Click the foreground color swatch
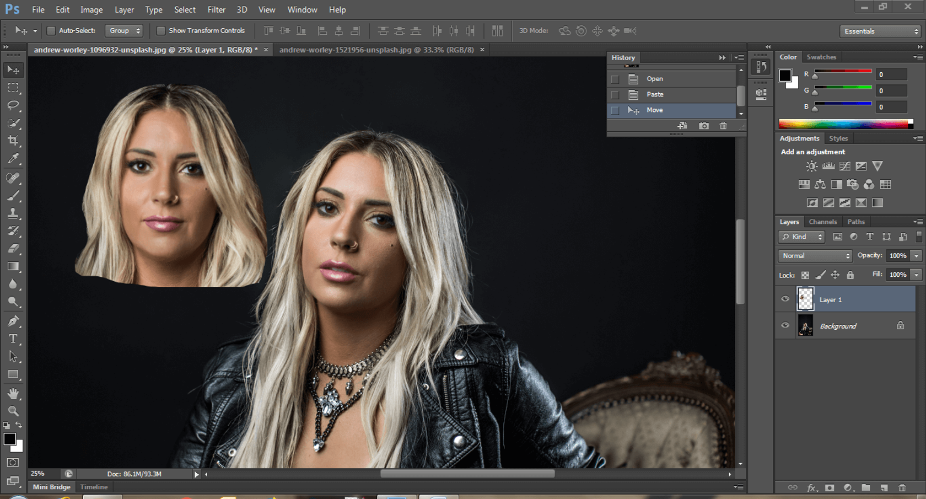 click(9, 439)
